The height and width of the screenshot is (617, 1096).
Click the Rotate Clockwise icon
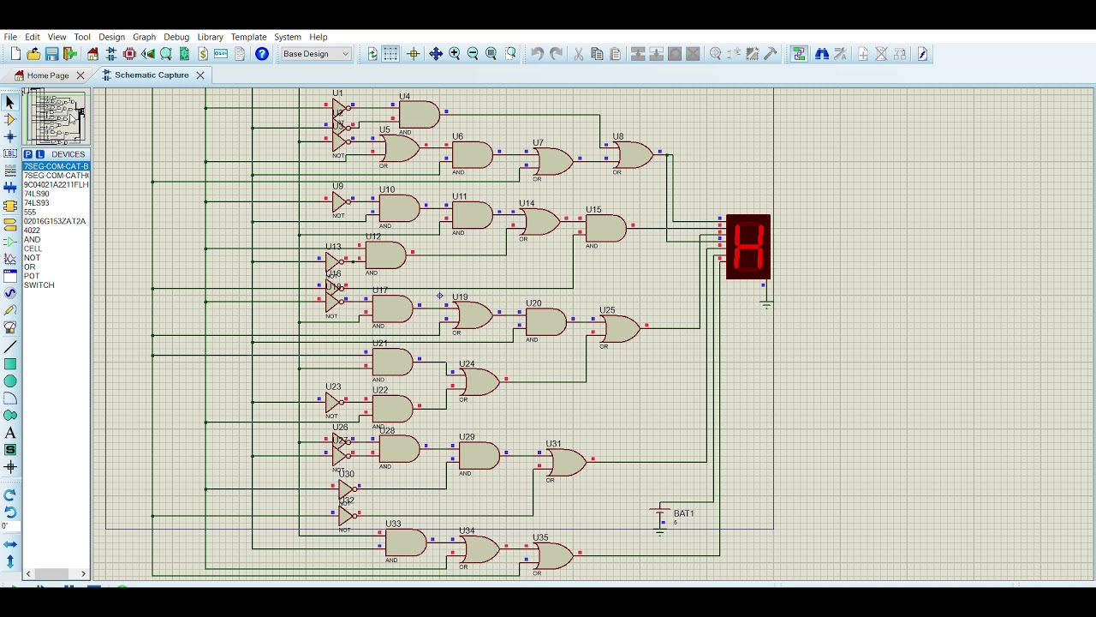pyautogui.click(x=10, y=494)
